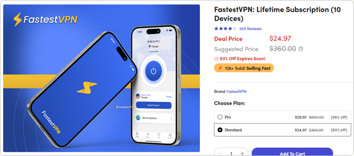Click the quantity field showing 1
This screenshot has width=354, height=156.
pos(231,154)
